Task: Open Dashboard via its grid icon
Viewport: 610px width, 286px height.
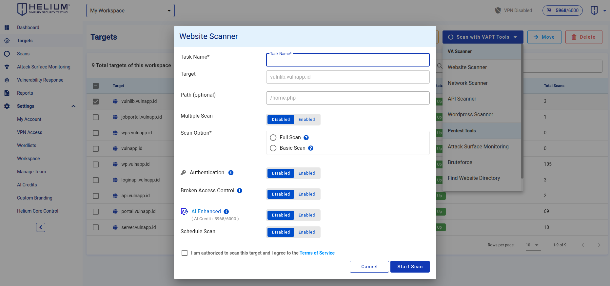Action: (x=7, y=28)
